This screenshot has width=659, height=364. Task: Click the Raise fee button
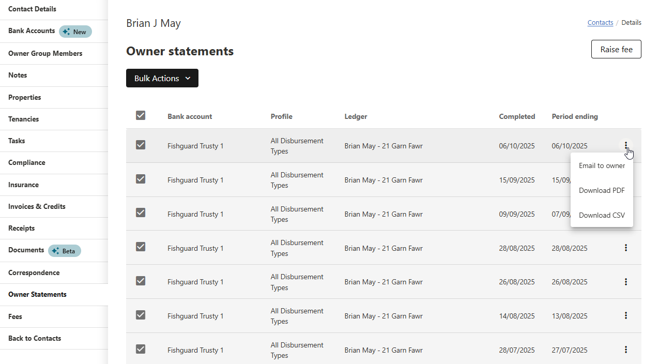tap(616, 49)
